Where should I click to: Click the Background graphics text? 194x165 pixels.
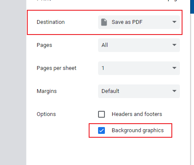click(138, 130)
